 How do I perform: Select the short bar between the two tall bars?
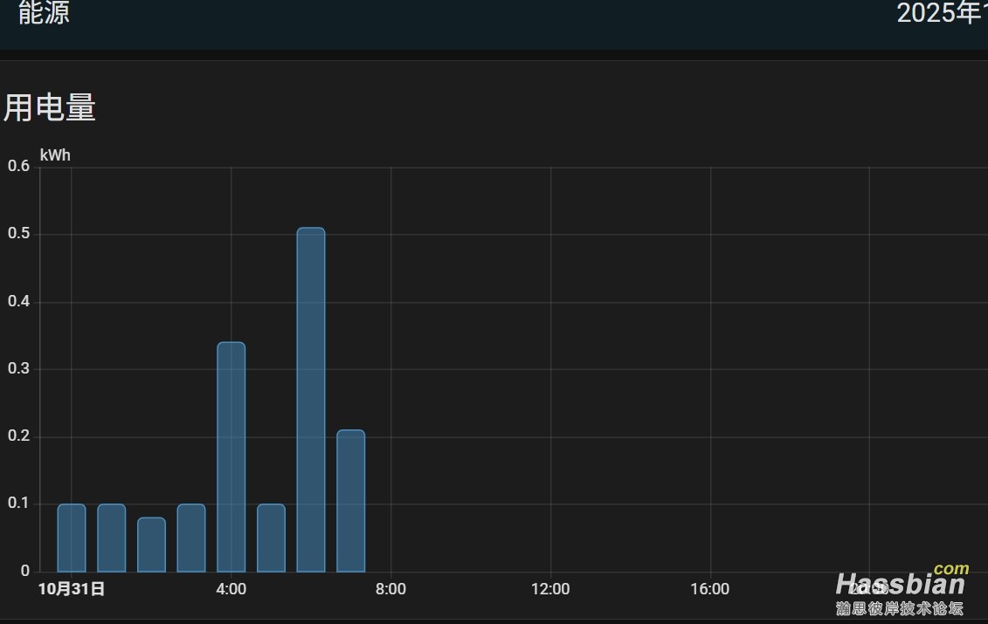[271, 538]
